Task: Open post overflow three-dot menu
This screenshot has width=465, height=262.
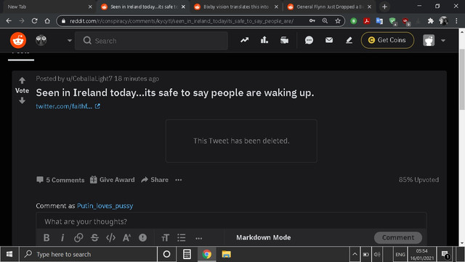Action: [x=179, y=180]
